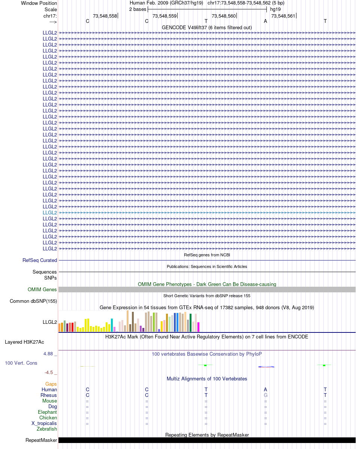Click 'Human Feb. 2009 (GRCh37/hg19)' assembly text
356x449 pixels.
pos(166,3)
